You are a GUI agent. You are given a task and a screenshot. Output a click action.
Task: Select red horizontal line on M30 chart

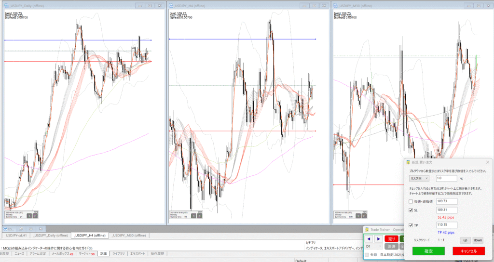(369, 185)
